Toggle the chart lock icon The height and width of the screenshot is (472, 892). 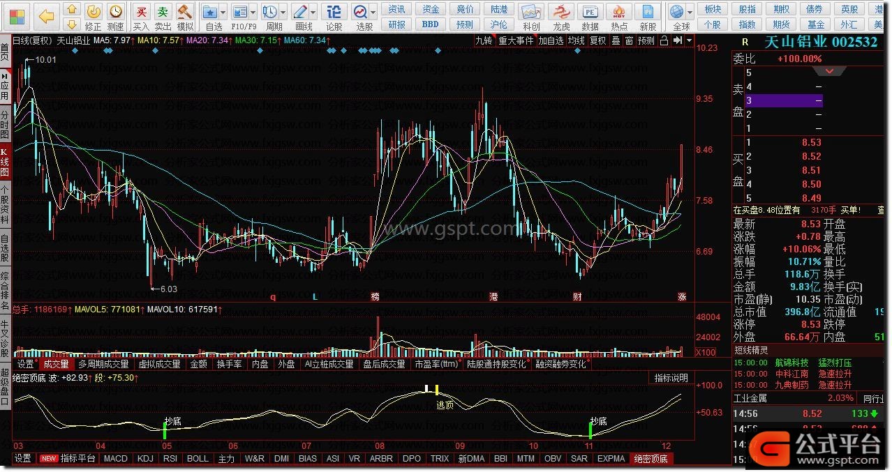pyautogui.click(x=663, y=40)
